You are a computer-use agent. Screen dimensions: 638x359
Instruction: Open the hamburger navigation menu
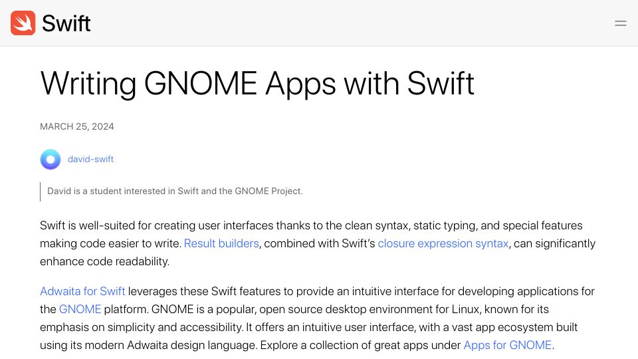[620, 23]
